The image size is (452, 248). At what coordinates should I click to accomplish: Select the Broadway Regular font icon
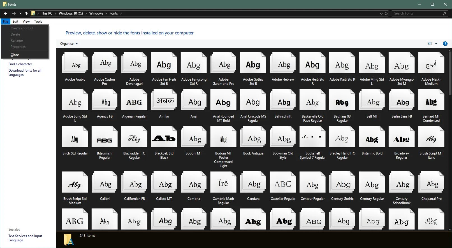[402, 137]
